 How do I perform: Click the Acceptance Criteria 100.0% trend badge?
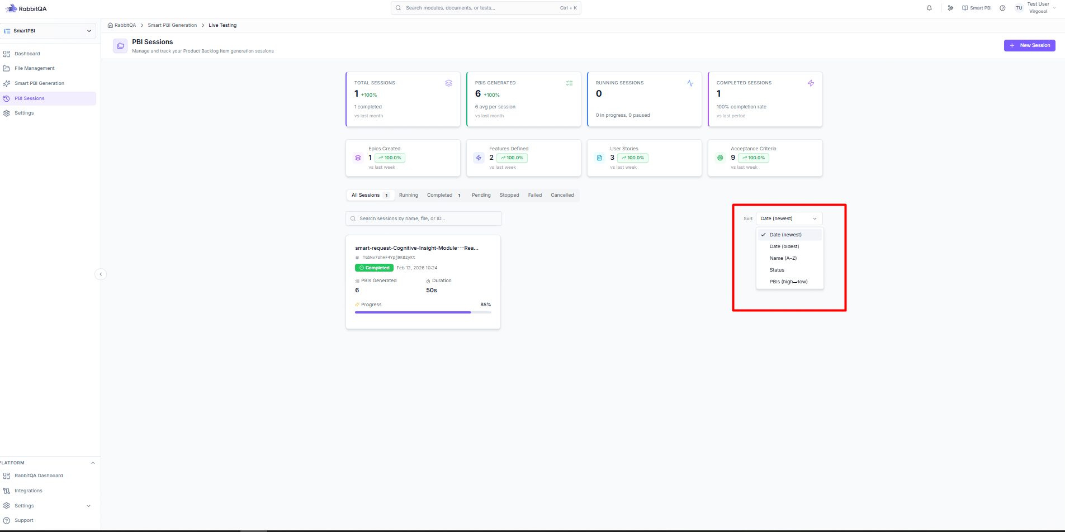pos(753,158)
